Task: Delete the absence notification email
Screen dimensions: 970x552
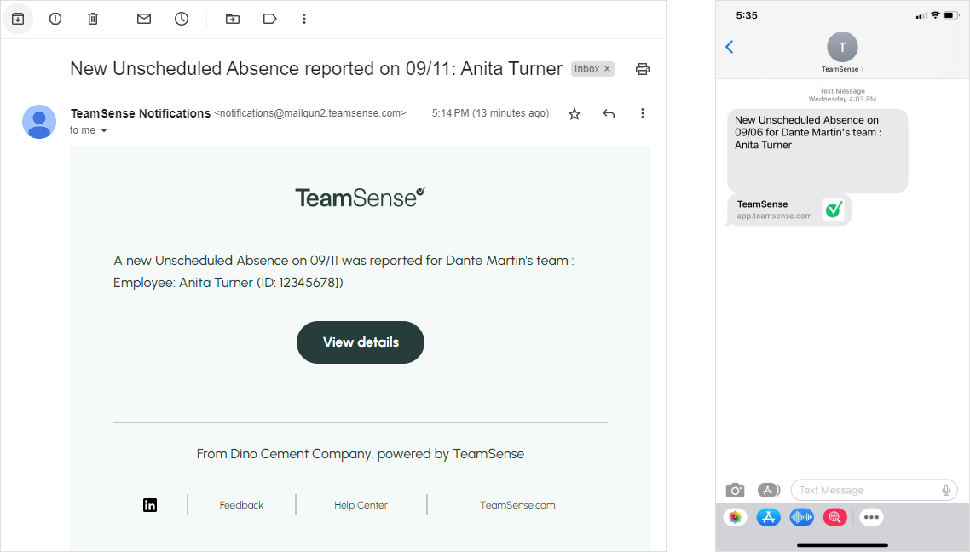Action: pyautogui.click(x=92, y=18)
